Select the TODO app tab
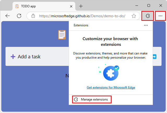 [x=44, y=6]
